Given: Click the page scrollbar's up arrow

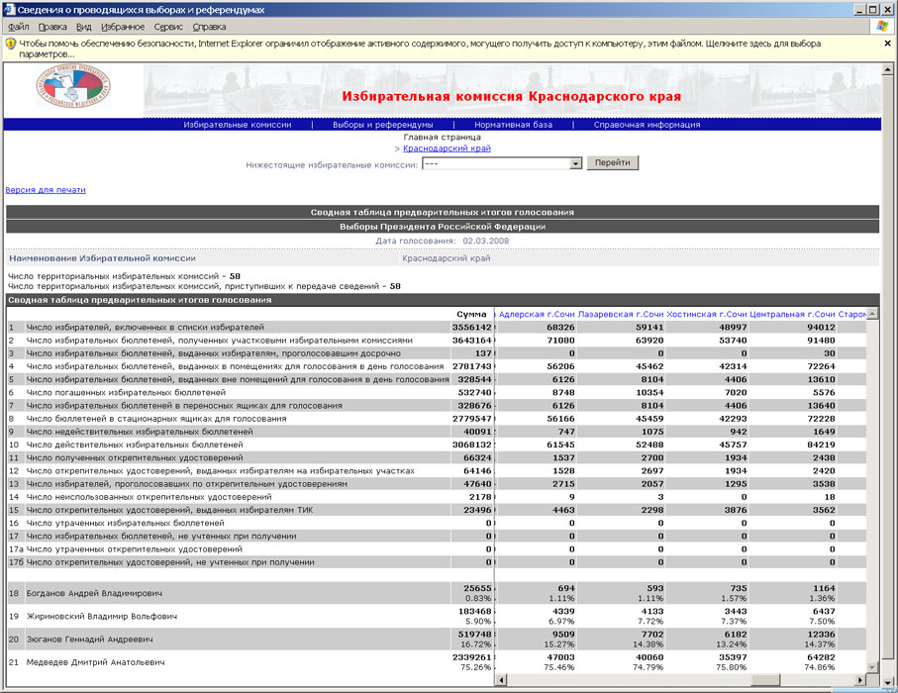Looking at the screenshot, I should 888,71.
